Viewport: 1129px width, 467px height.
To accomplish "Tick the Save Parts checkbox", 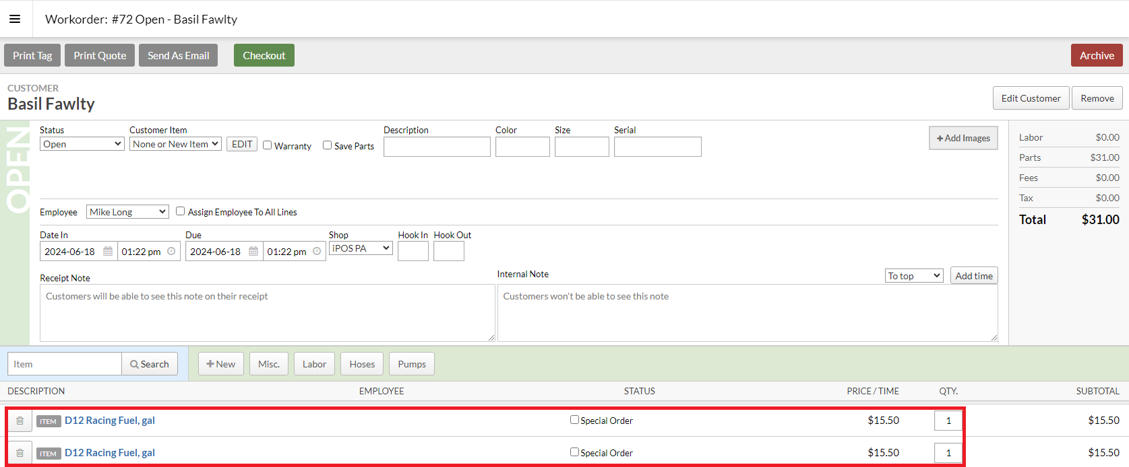I will [x=328, y=145].
